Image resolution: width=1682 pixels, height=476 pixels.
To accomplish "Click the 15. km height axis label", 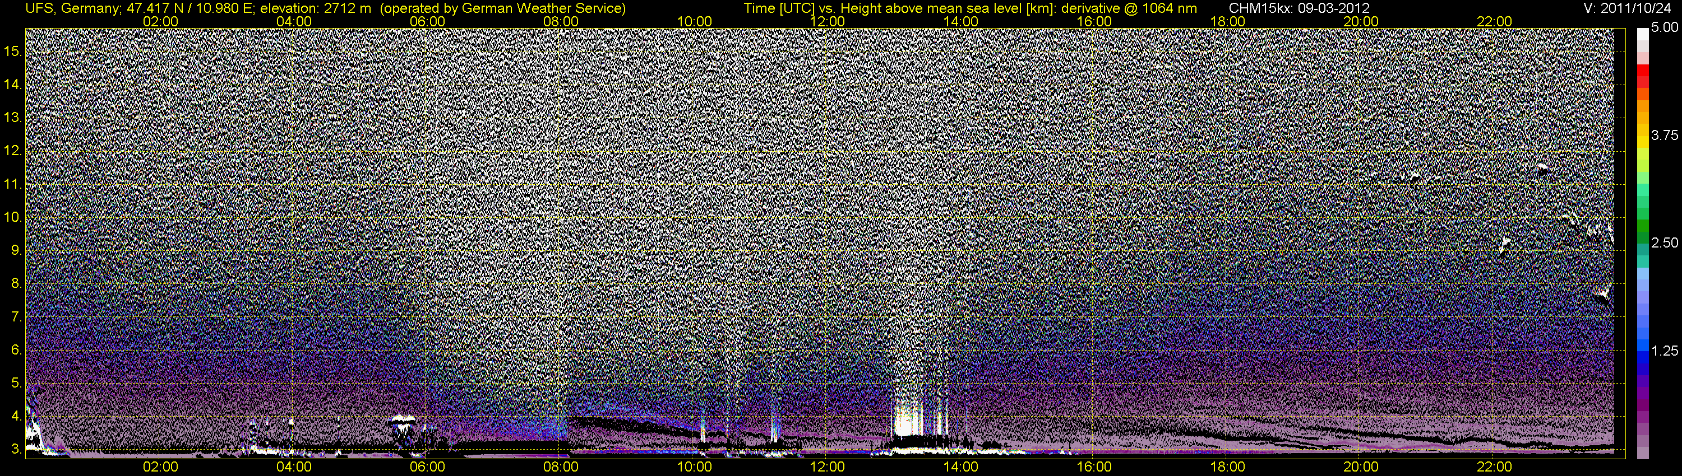I will point(13,52).
